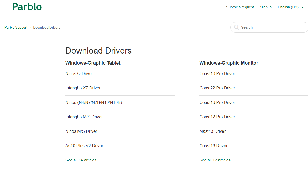Click the Download Drivers page title

coord(98,51)
